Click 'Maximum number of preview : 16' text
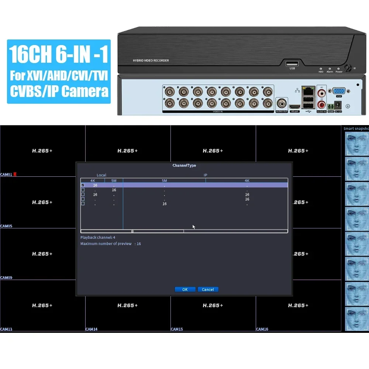369x369 pixels. [x=111, y=244]
